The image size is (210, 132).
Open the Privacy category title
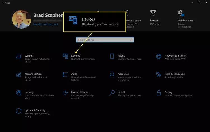coord(168,92)
